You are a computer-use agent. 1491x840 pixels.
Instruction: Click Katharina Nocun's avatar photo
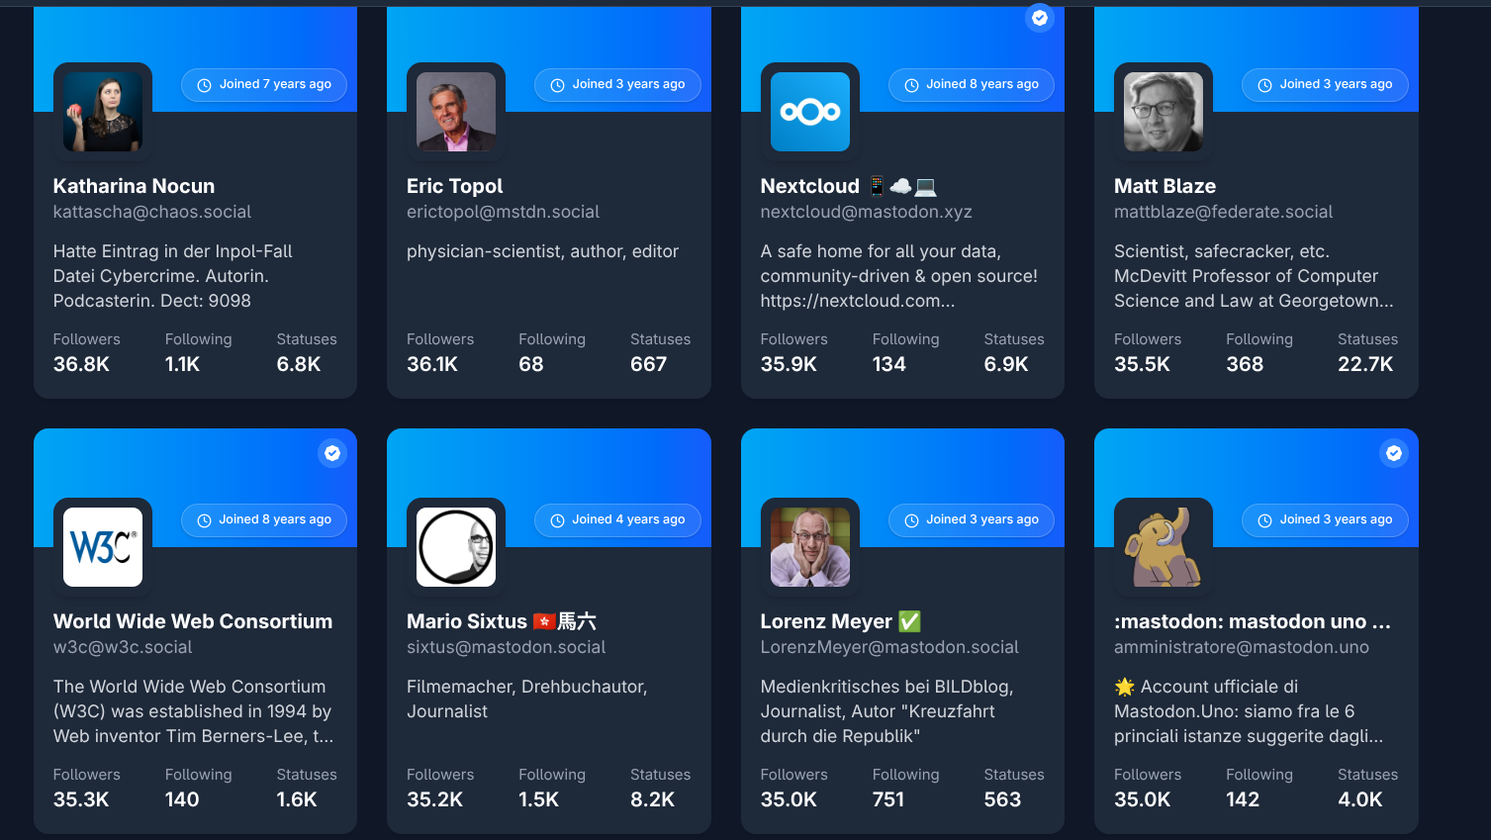point(103,112)
